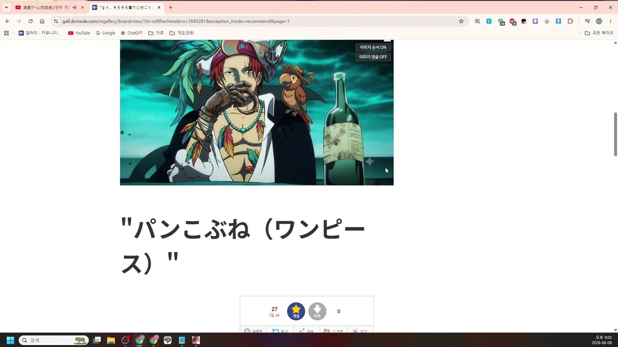Switch to the 演奏ゲーム YouTube tab

46,7
